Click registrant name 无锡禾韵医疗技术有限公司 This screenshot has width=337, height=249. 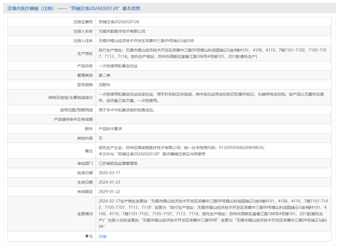click(x=122, y=31)
